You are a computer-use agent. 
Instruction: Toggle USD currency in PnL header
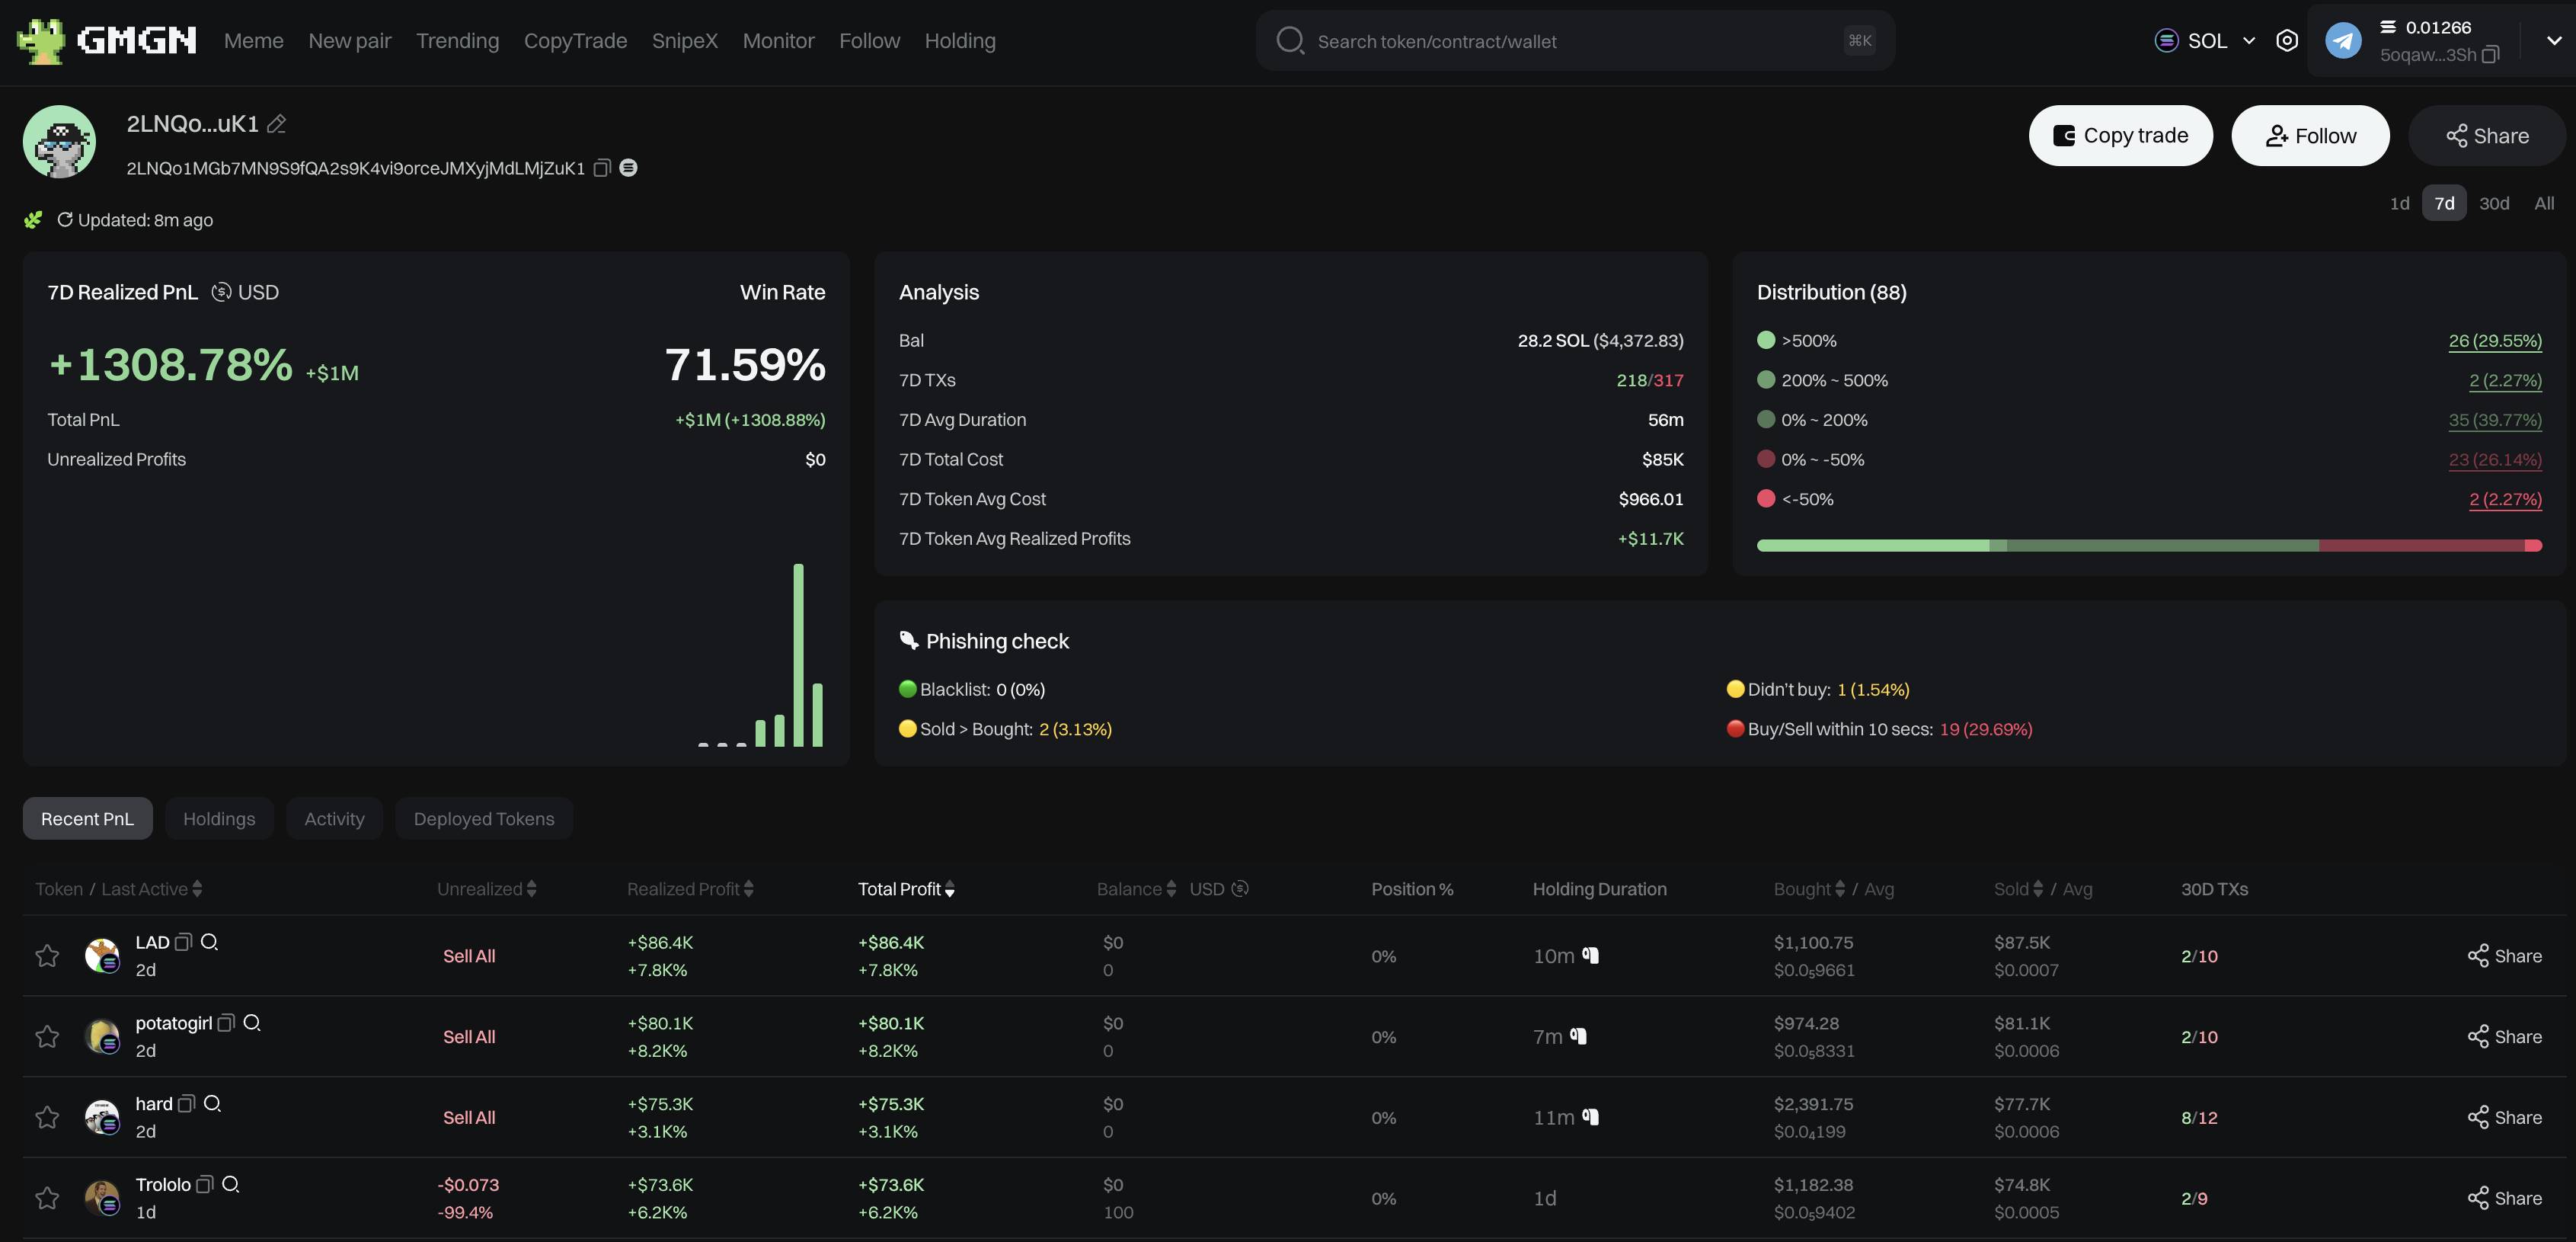(x=245, y=292)
